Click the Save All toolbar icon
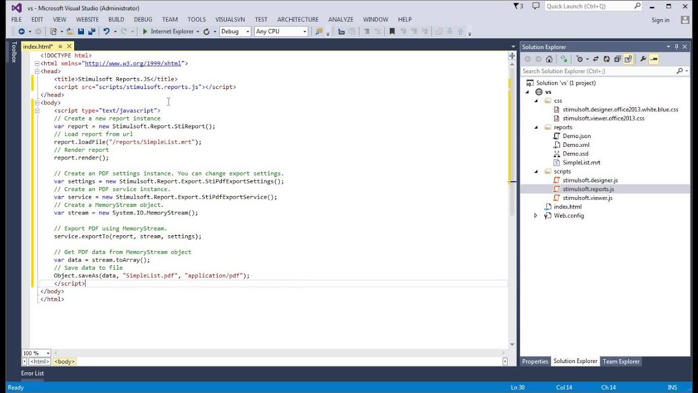Viewport: 698px width, 393px height. pyautogui.click(x=92, y=31)
